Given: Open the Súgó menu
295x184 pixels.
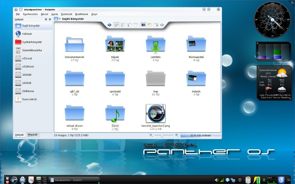Looking at the screenshot, I should click(x=94, y=14).
